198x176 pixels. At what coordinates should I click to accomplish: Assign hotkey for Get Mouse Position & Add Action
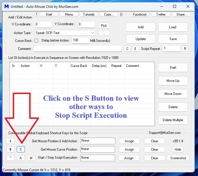(x=129, y=141)
